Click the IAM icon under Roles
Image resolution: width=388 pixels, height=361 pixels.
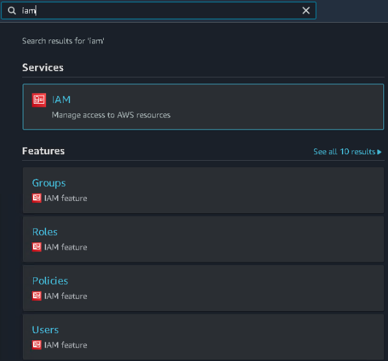click(x=36, y=247)
